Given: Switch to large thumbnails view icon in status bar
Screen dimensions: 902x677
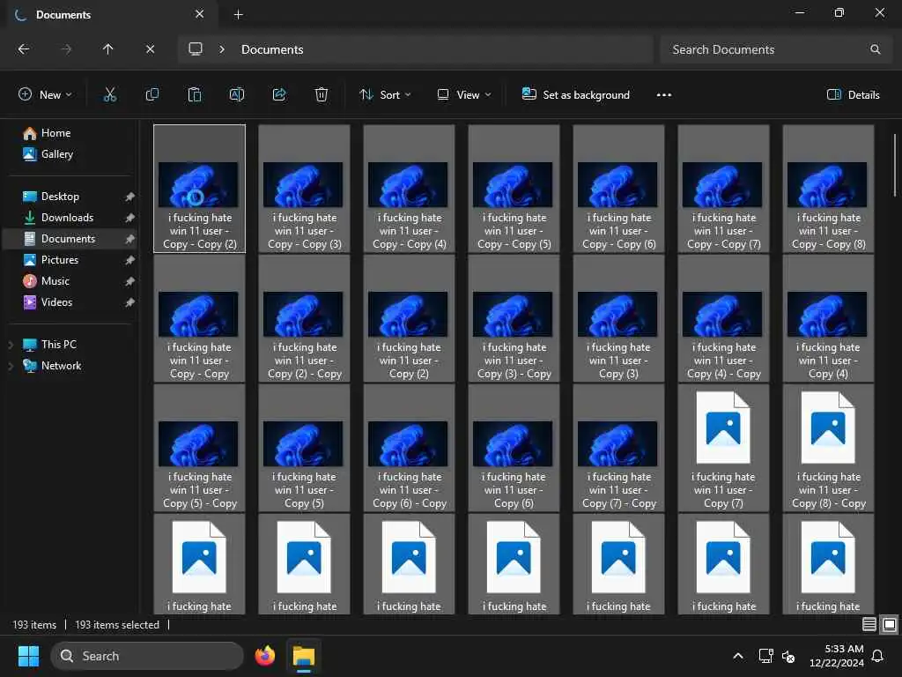Looking at the screenshot, I should point(890,625).
